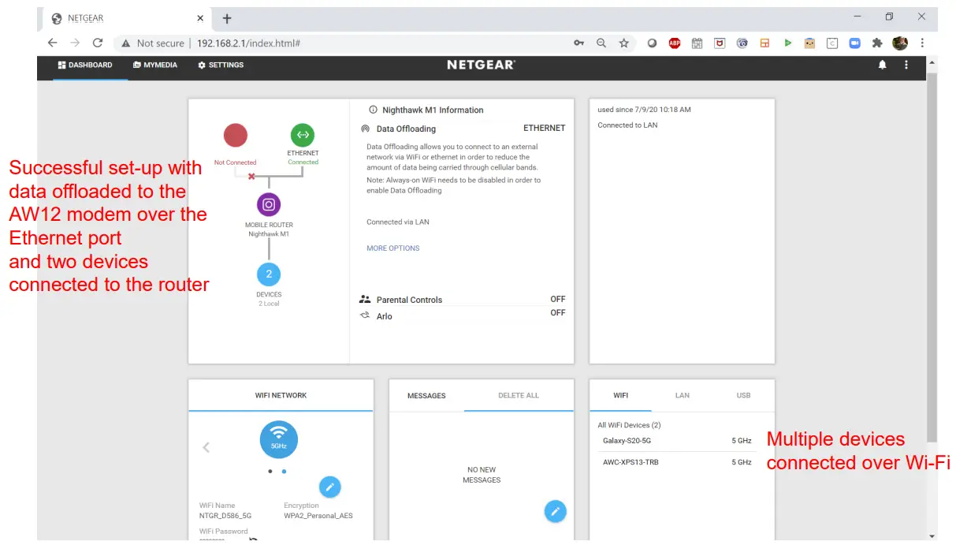Select the second WiFi carousel dot
The height and width of the screenshot is (545, 956).
[x=284, y=471]
